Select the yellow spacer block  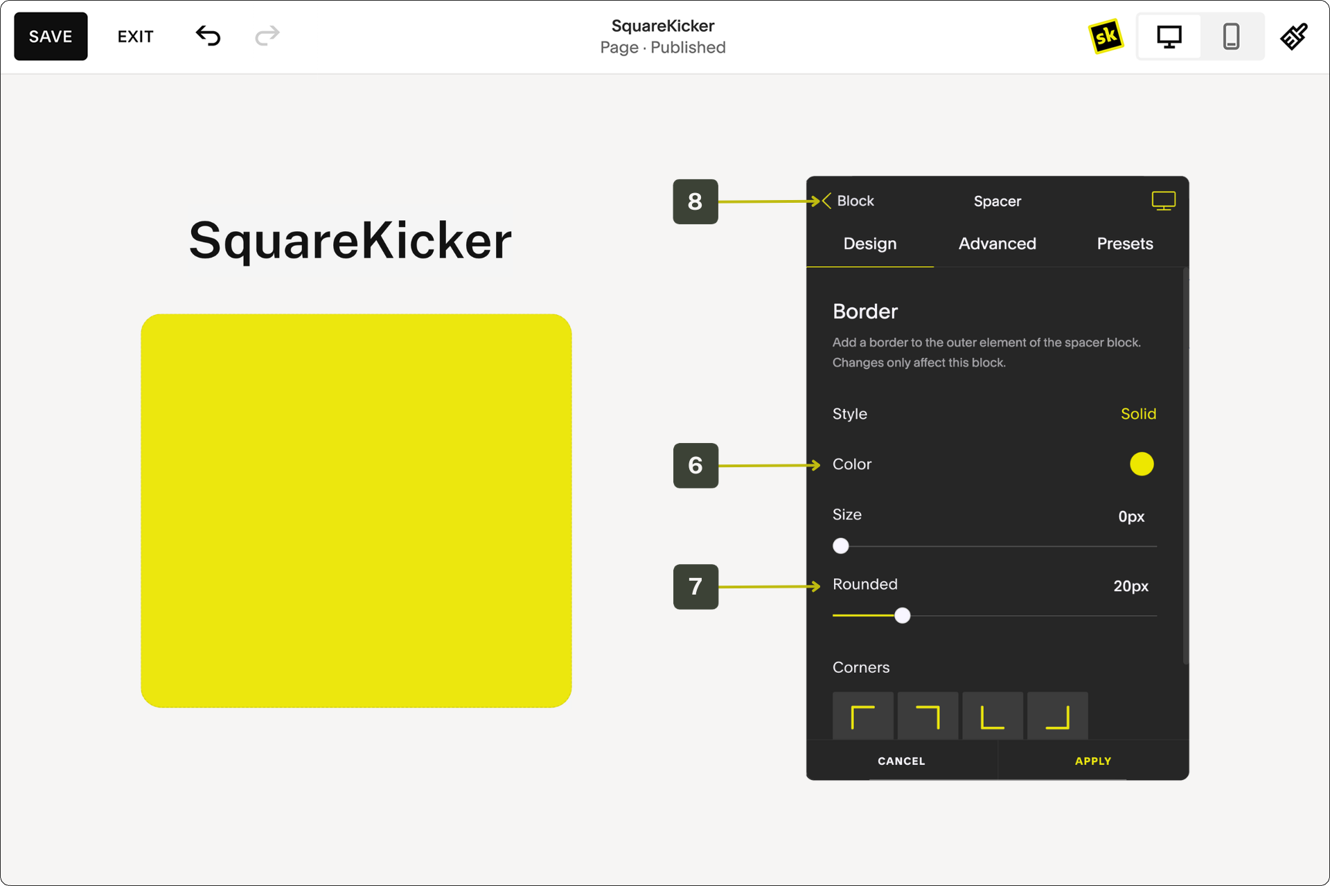pos(356,511)
